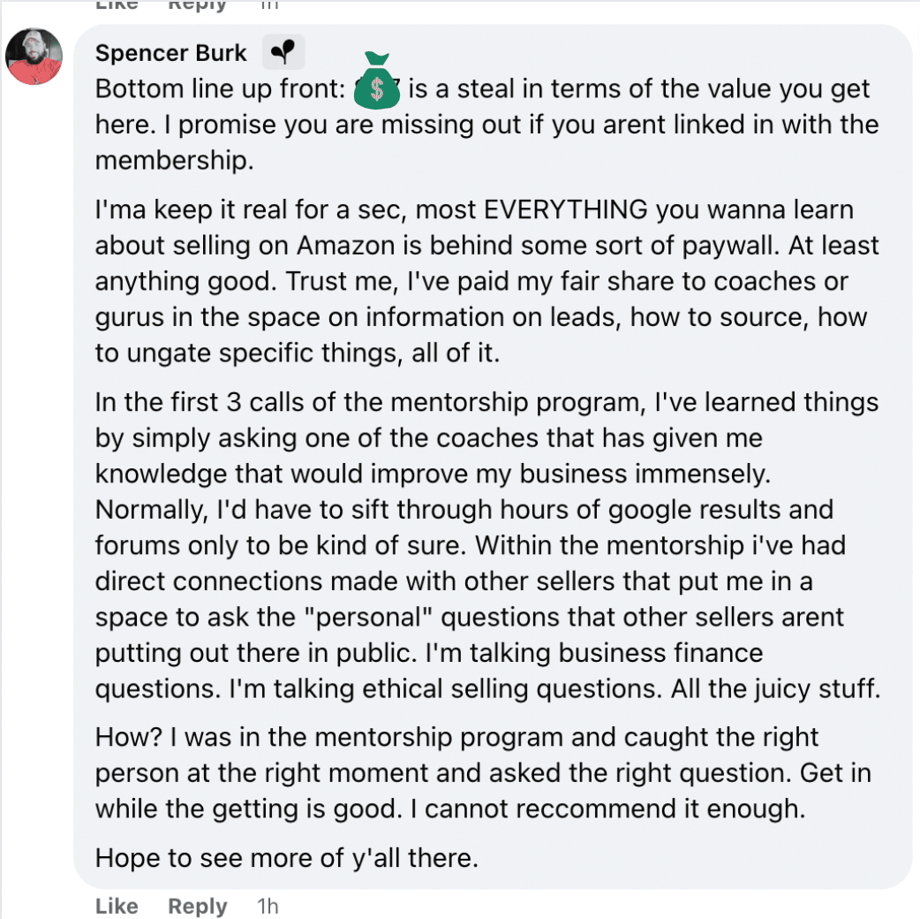Image resolution: width=920 pixels, height=919 pixels.
Task: Open the 1h timestamp below the comment
Action: pyautogui.click(x=267, y=906)
